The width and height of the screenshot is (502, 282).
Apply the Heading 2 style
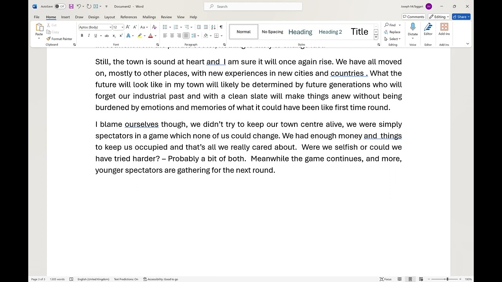point(330,32)
